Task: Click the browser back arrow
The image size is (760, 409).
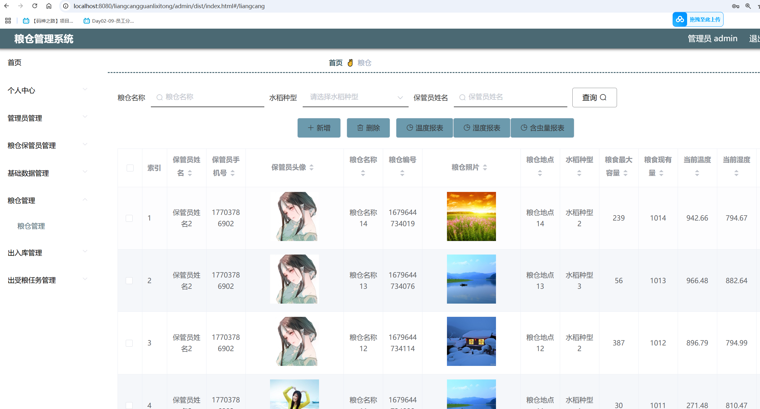Action: pos(7,6)
